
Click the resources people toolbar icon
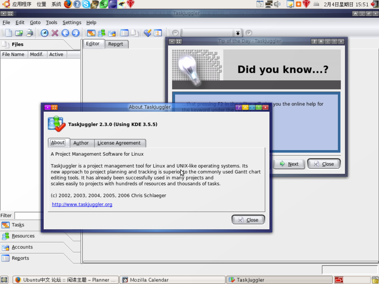click(x=101, y=33)
